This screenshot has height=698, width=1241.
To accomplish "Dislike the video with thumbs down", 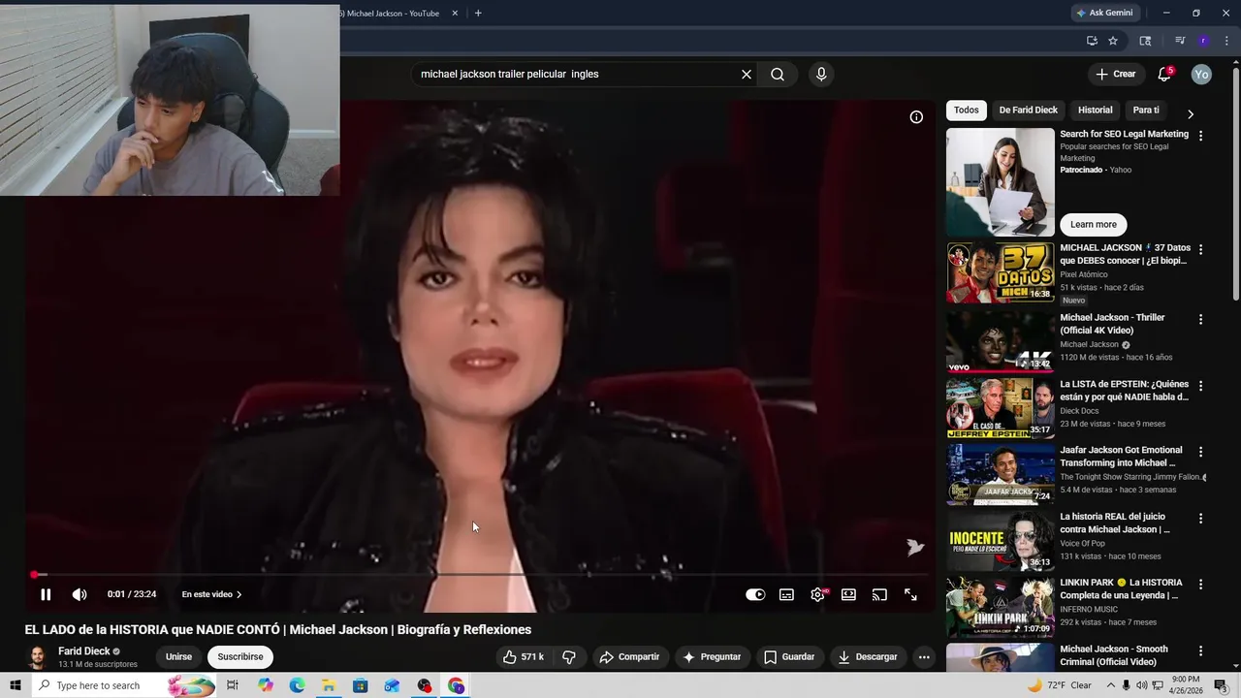I will click(x=569, y=656).
